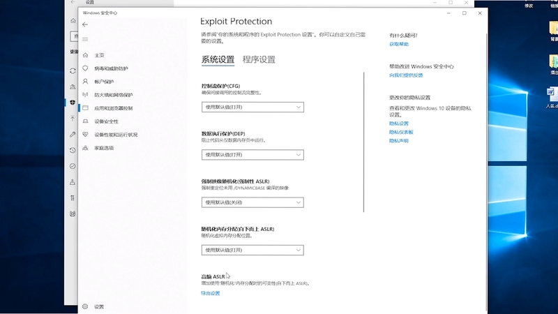This screenshot has width=558, height=314.
Task: Click the 更改你的隐私设置 heading
Action: (x=409, y=97)
